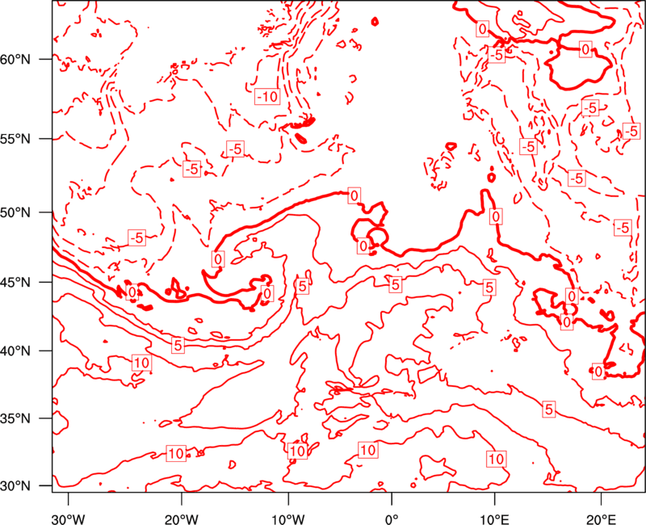Click the 50°N latitude axis label
The image size is (646, 525).
coord(15,213)
